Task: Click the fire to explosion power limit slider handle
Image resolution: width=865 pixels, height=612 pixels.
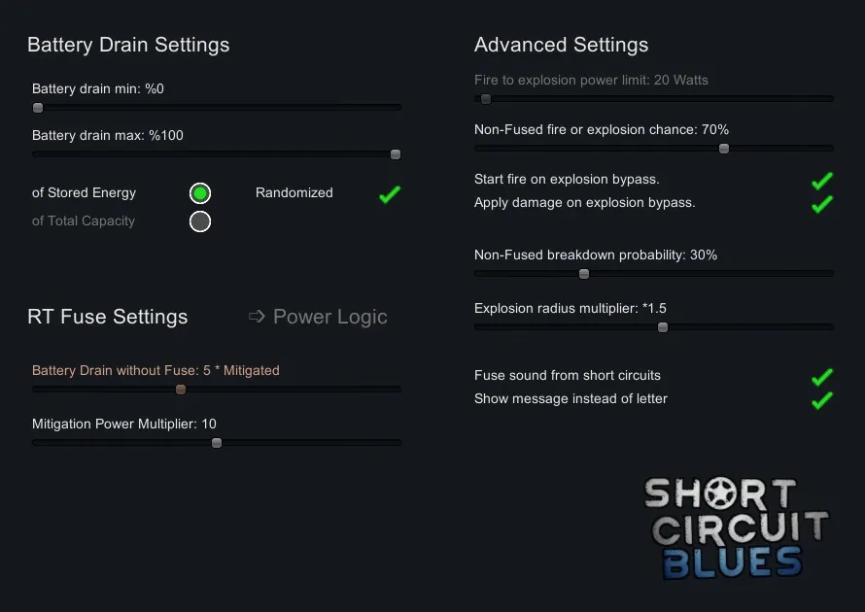Action: [486, 99]
